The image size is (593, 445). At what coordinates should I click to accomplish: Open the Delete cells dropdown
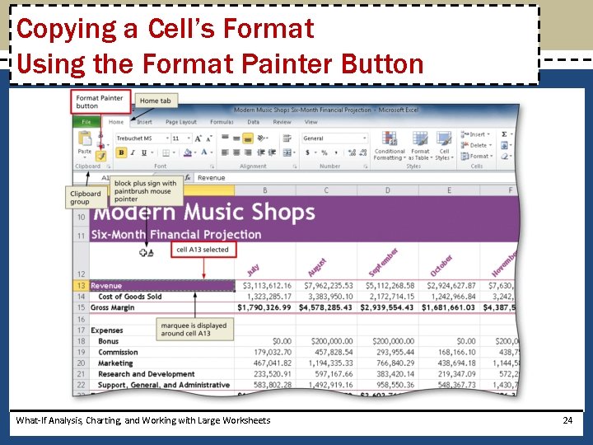(476, 145)
